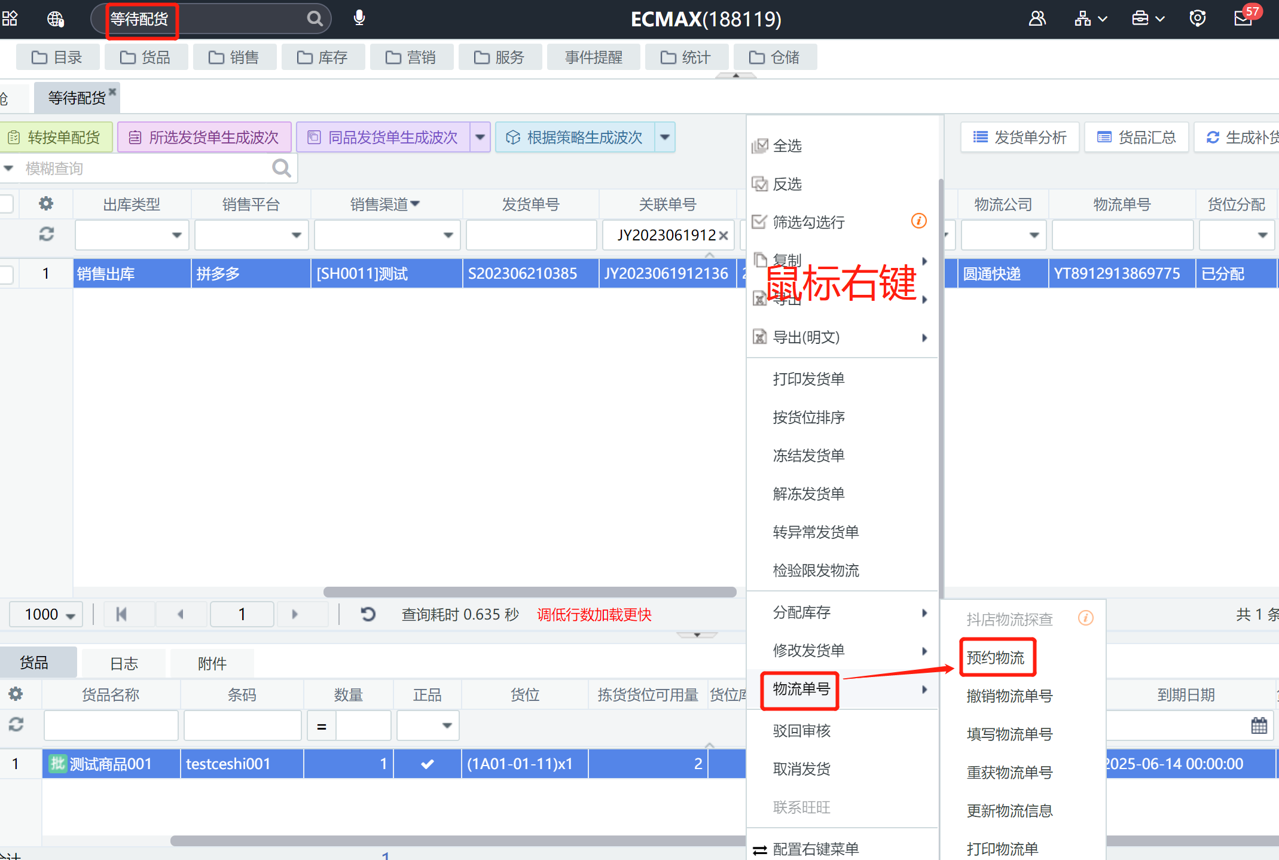
Task: Open calendar picker for 到期日期 filter
Action: [1259, 725]
